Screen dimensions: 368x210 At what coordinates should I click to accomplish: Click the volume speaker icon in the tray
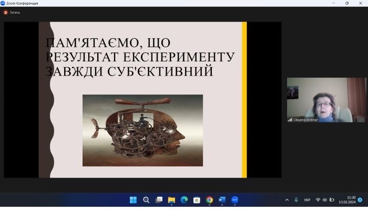coord(324,200)
